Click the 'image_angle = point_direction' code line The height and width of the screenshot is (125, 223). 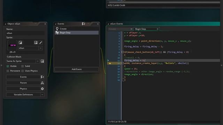coord(158,41)
